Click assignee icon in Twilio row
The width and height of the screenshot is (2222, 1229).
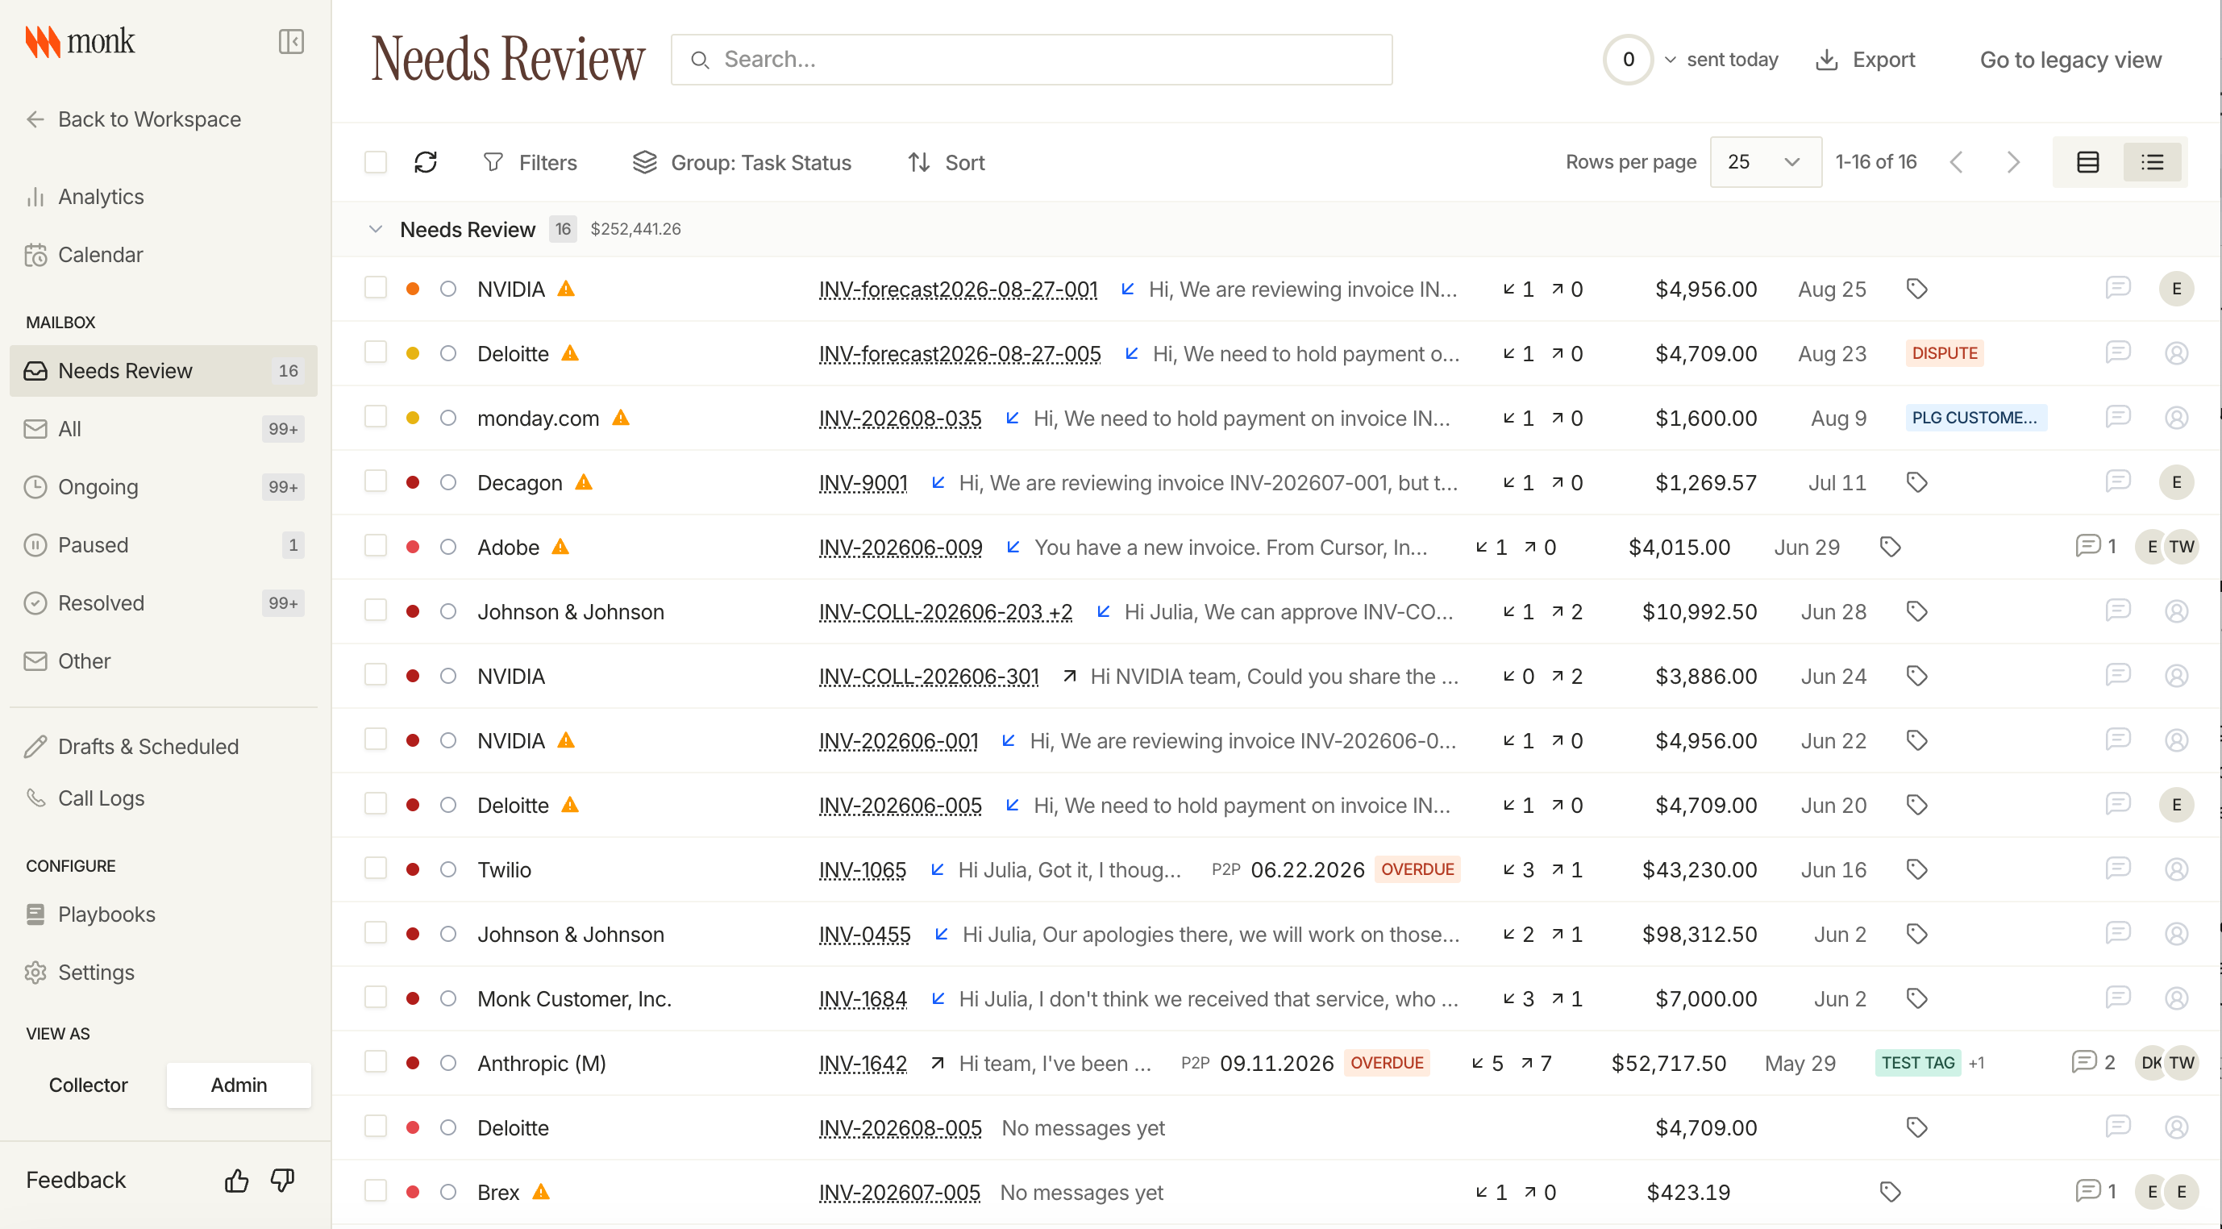(2176, 869)
